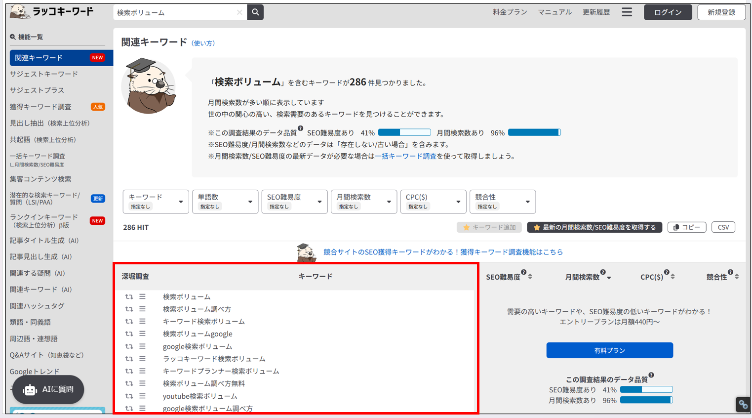Image resolution: width=752 pixels, height=418 pixels.
Task: Select 関連キーワード in the sidebar
Action: 61,58
